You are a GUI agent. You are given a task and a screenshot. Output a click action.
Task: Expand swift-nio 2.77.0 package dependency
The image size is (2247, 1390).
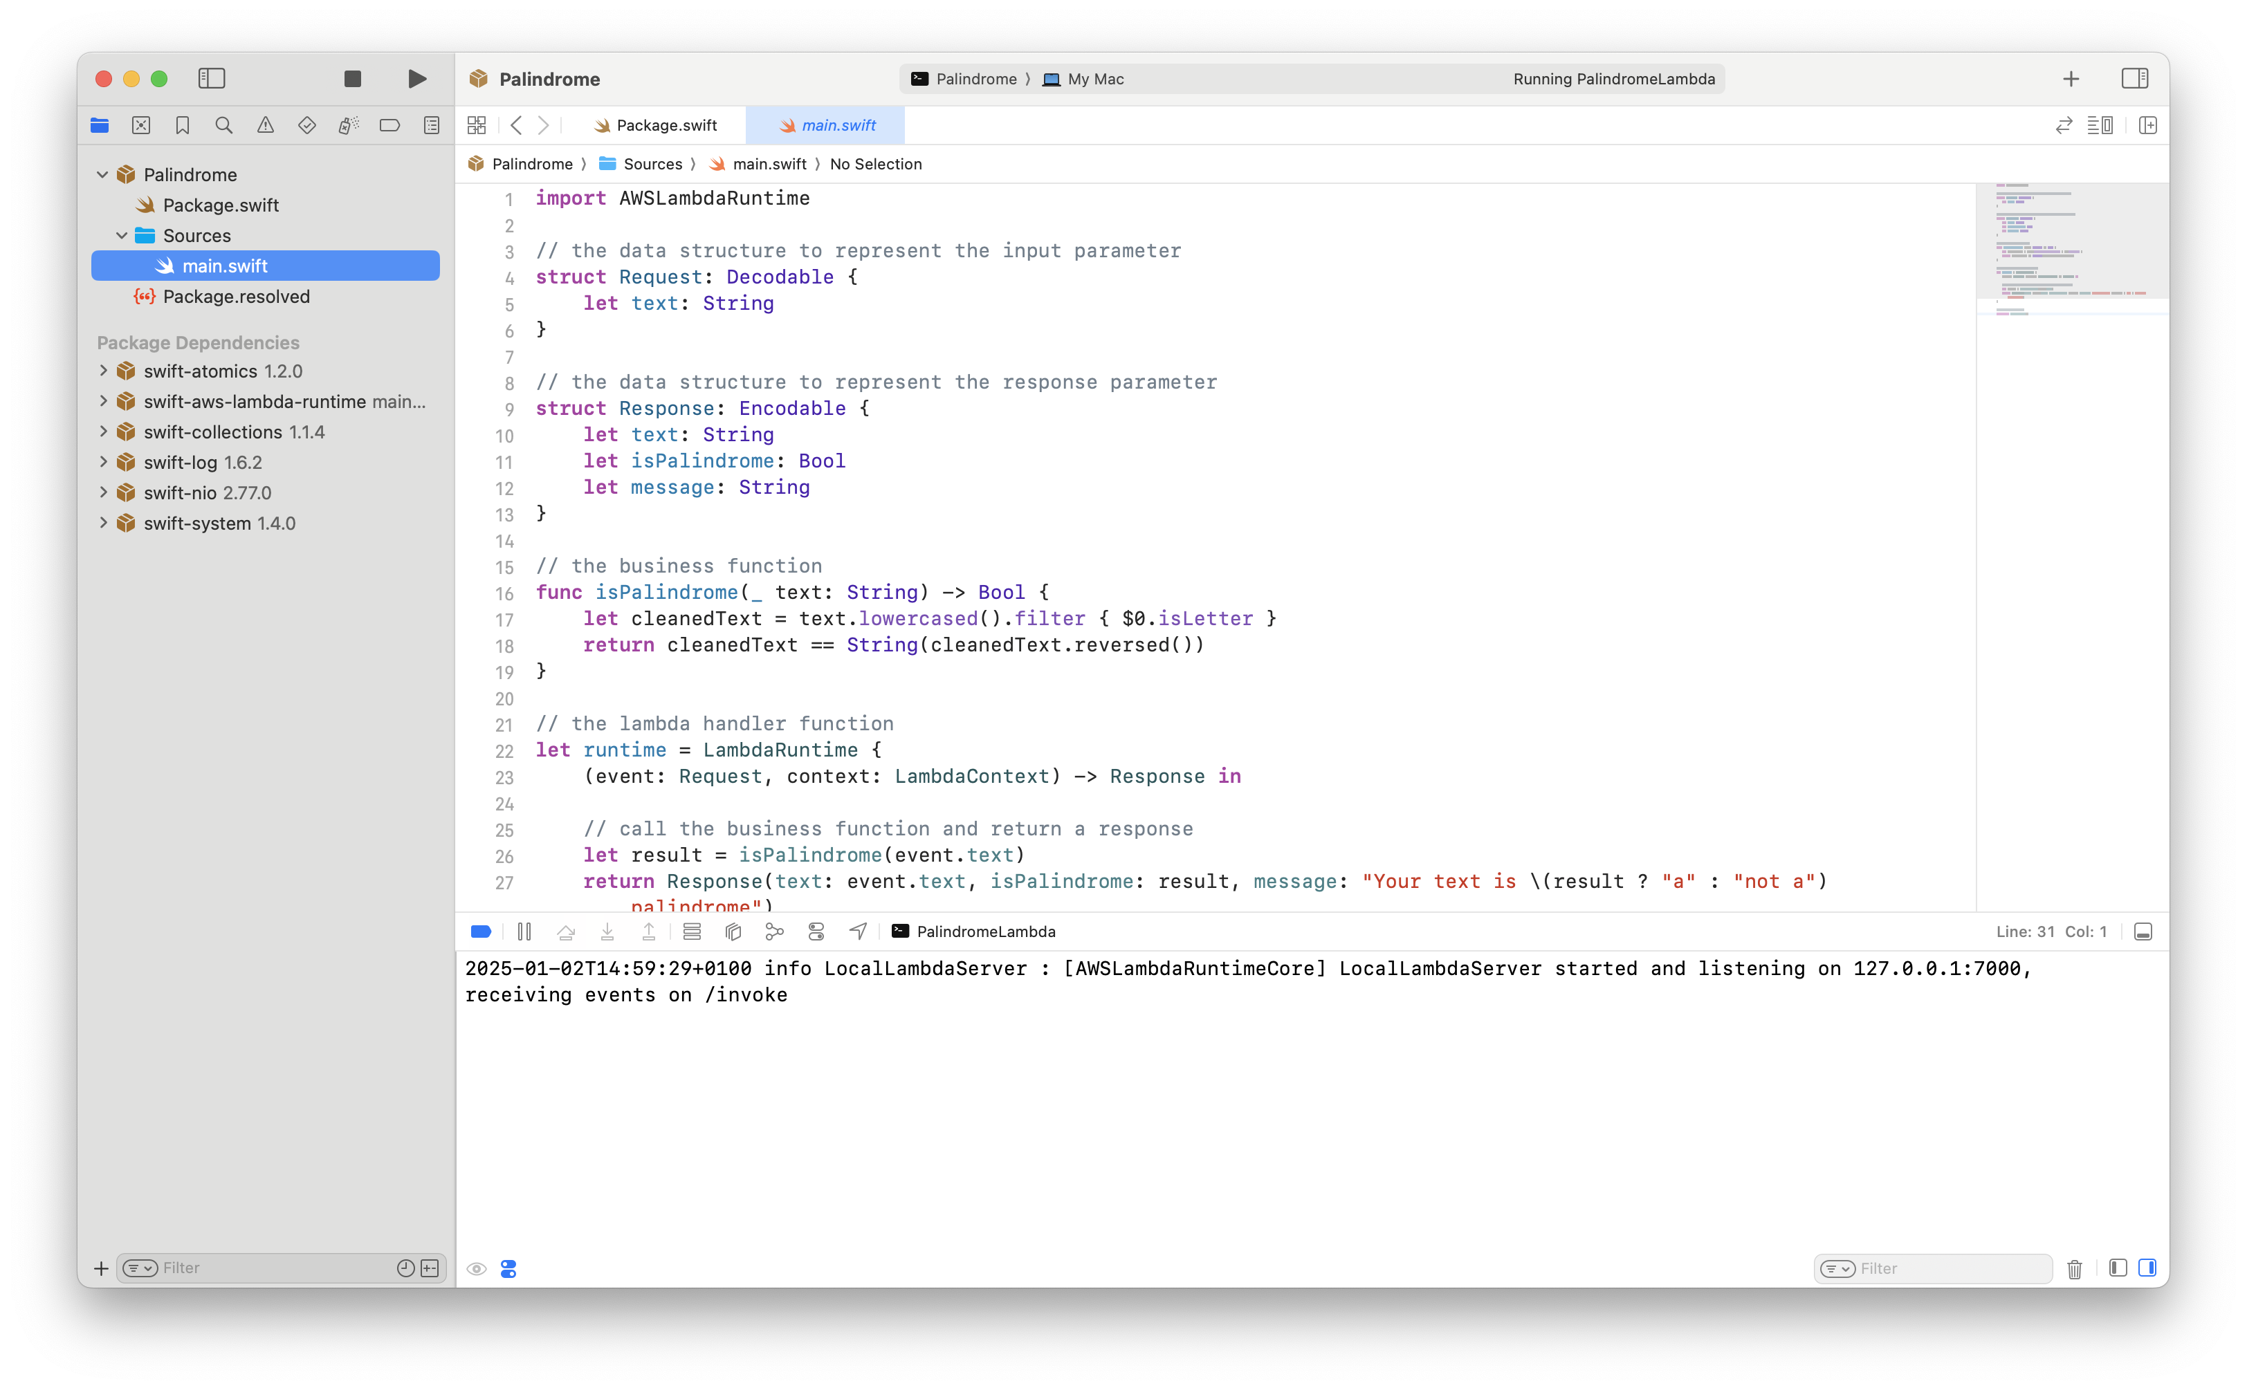click(x=103, y=493)
